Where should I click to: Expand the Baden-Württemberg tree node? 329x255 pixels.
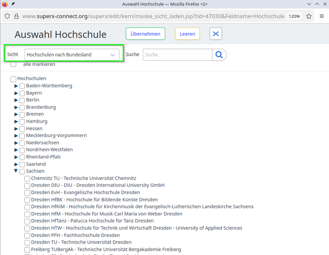[x=16, y=86]
